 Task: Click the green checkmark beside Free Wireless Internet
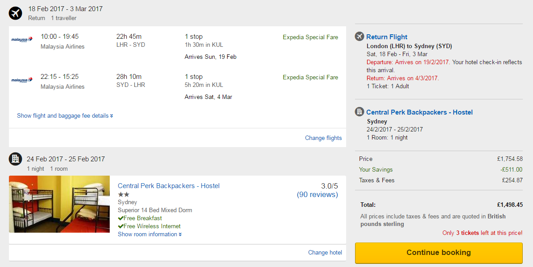point(120,226)
